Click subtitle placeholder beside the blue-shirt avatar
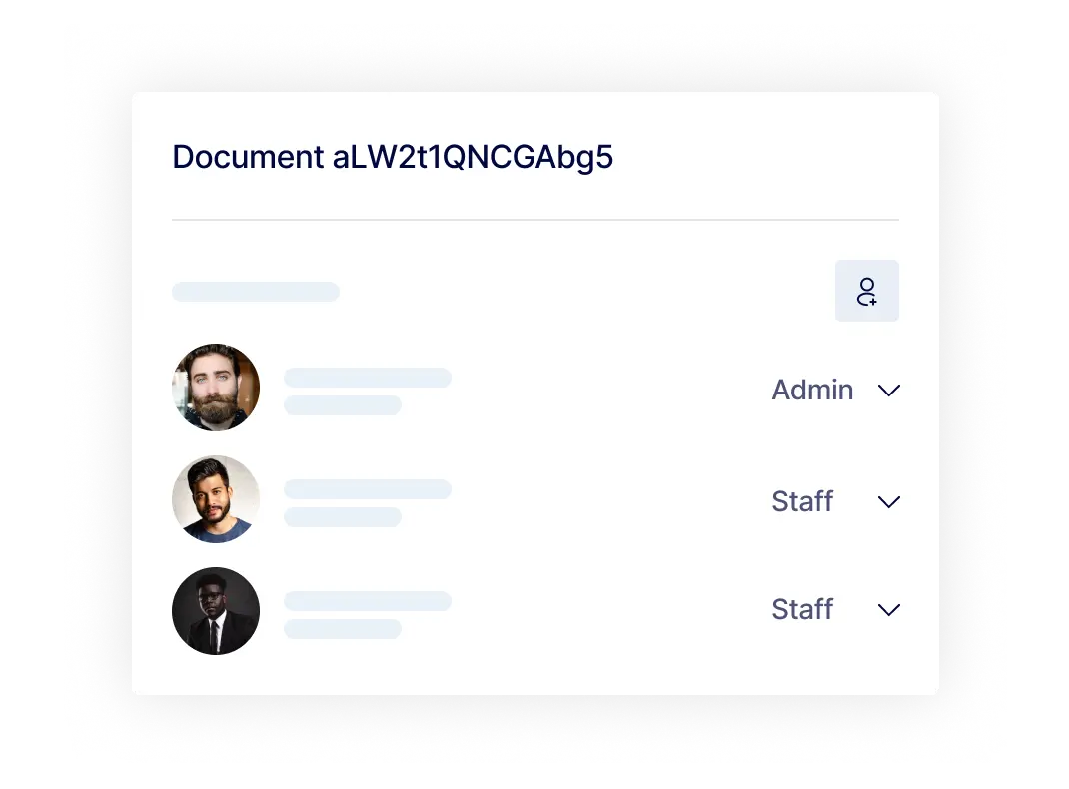The image size is (1069, 789). pos(343,517)
